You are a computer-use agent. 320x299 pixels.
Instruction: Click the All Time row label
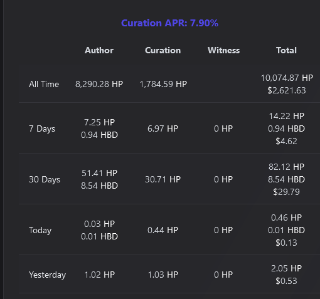tap(44, 84)
